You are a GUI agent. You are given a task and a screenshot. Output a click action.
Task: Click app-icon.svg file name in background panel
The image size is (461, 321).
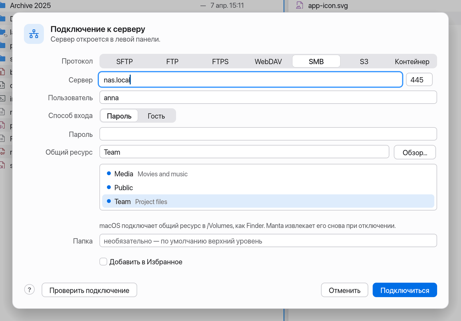(328, 5)
